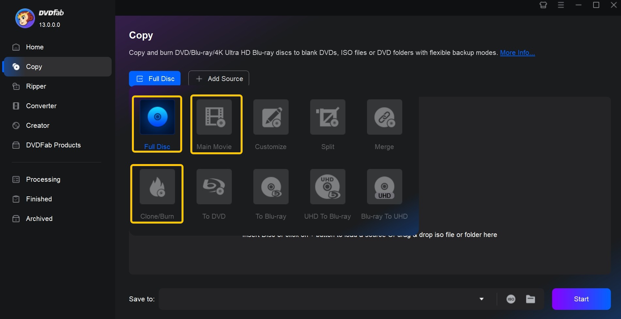Image resolution: width=621 pixels, height=319 pixels.
Task: Click the version number 13.0.0.0 text
Action: point(50,25)
